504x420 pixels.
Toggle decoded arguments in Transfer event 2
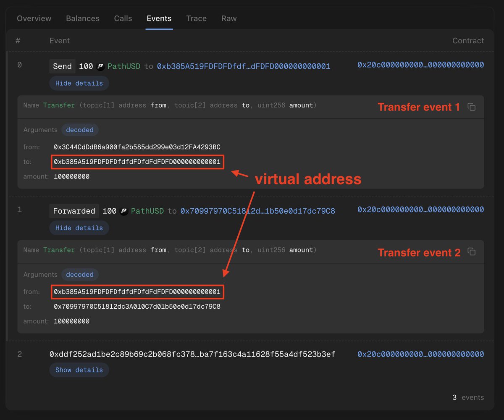[x=80, y=275]
